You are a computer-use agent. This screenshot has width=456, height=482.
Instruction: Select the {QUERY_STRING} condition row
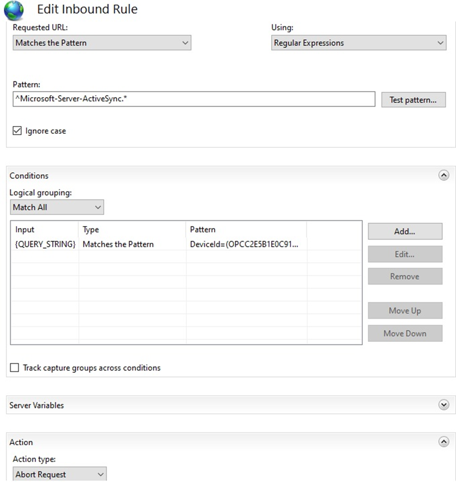pyautogui.click(x=186, y=244)
